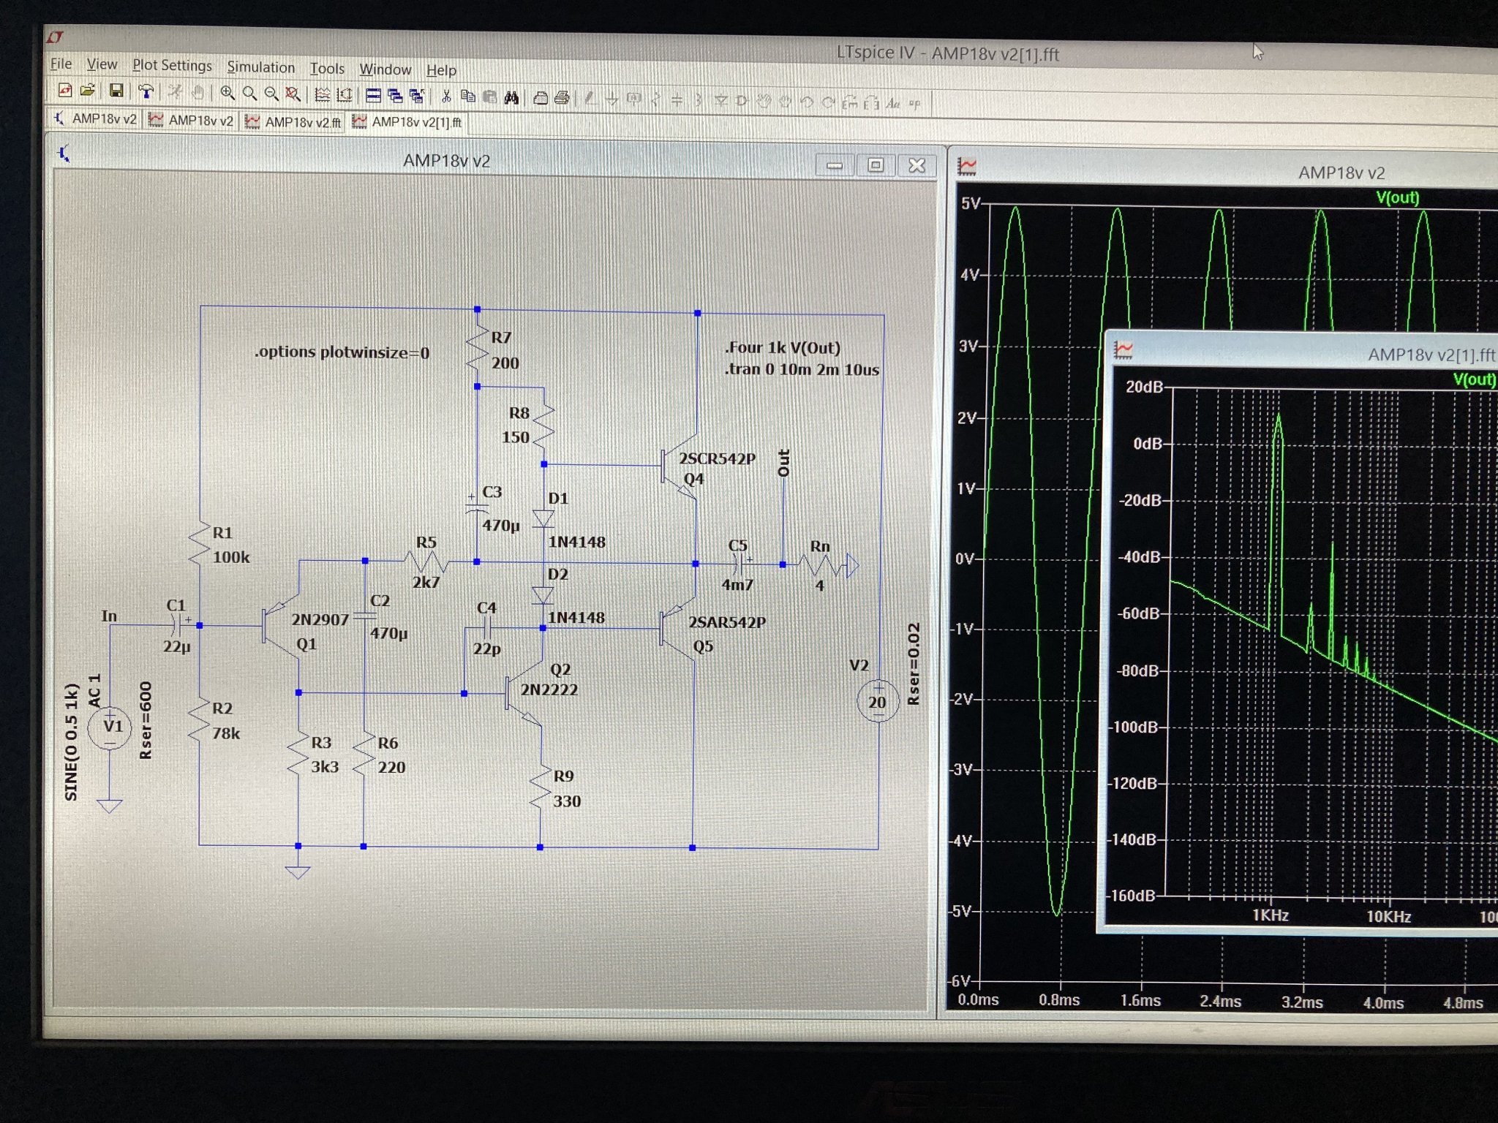The width and height of the screenshot is (1498, 1123).
Task: Maximize the AMP18v v2 schematic window
Action: click(876, 165)
